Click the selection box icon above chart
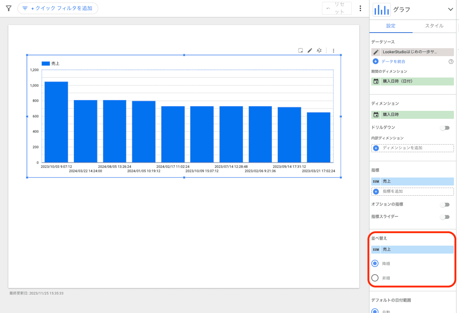Screen dimensions: 459x313 pyautogui.click(x=300, y=51)
